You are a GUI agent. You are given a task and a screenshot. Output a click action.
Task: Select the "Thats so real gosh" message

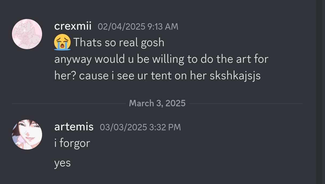pos(119,42)
